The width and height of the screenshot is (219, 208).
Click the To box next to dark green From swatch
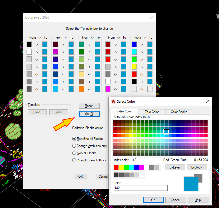(97, 52)
